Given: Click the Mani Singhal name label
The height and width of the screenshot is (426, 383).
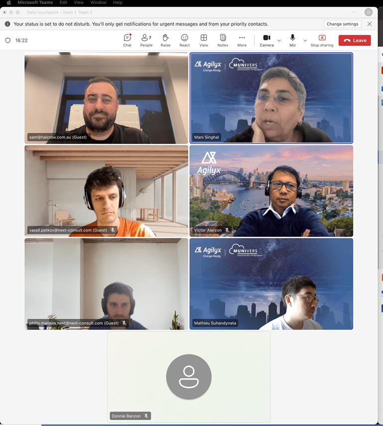Looking at the screenshot, I should tap(206, 137).
